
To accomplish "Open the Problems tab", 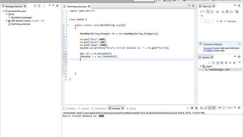I will [69, 108].
